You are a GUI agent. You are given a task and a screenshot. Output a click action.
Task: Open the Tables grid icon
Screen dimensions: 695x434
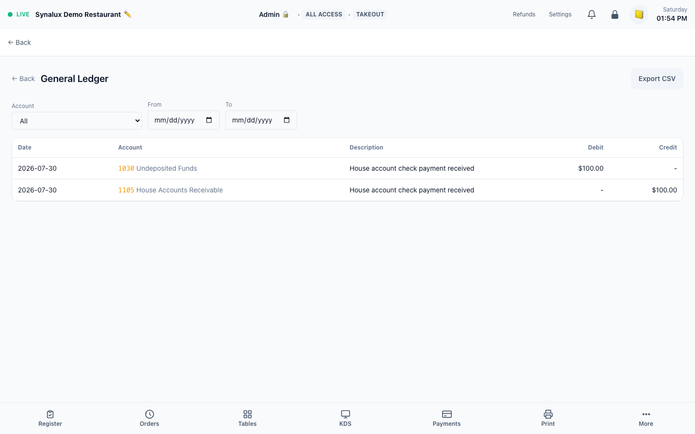(248, 414)
